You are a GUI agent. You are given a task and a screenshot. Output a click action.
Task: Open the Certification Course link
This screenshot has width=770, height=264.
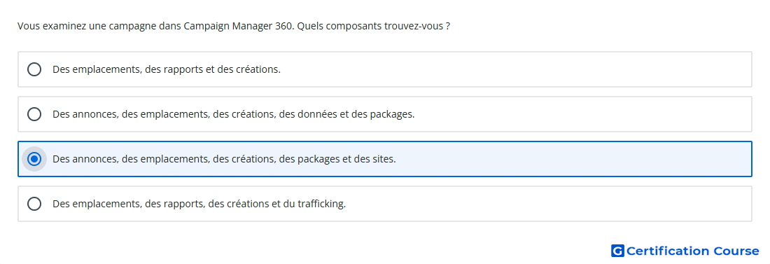[x=685, y=251]
